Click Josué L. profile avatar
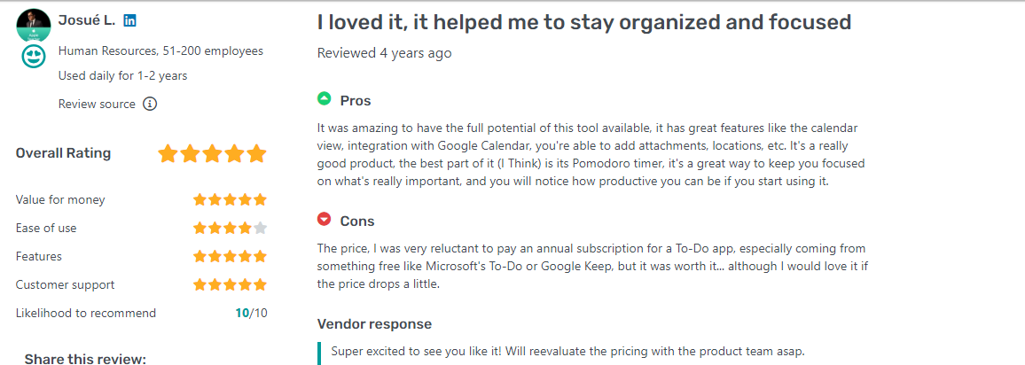 tap(33, 25)
